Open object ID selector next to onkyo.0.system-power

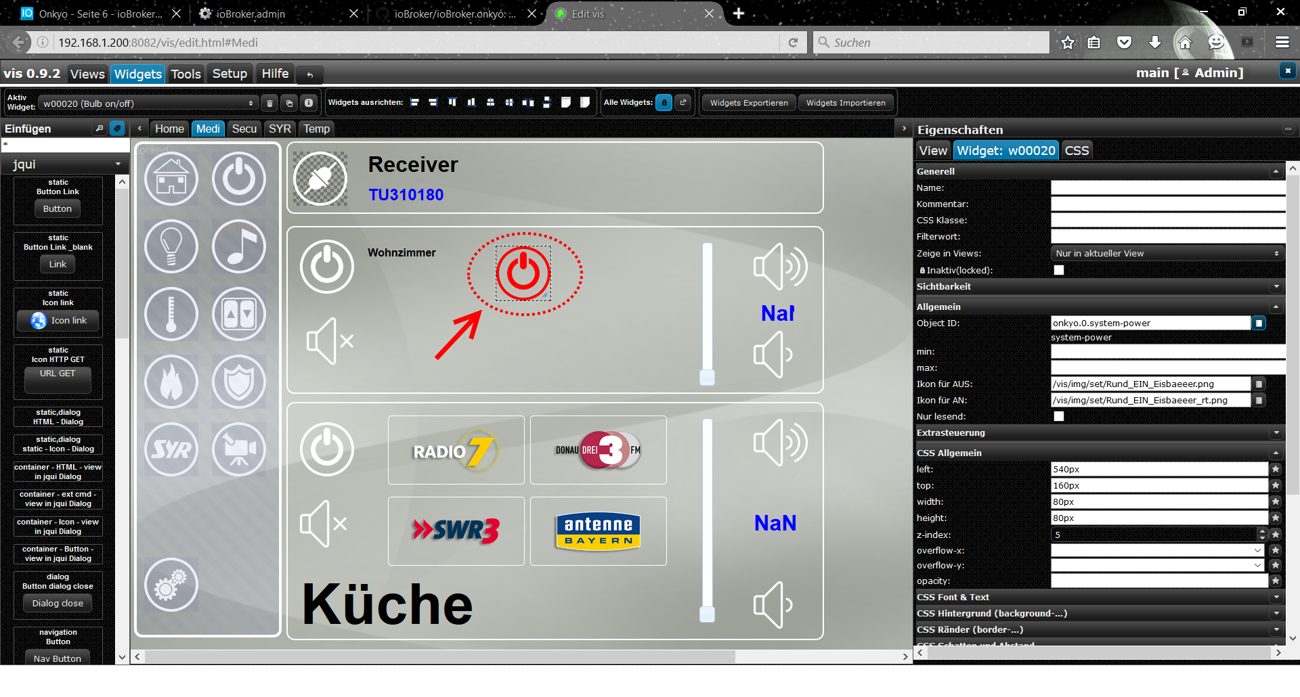tap(1259, 323)
